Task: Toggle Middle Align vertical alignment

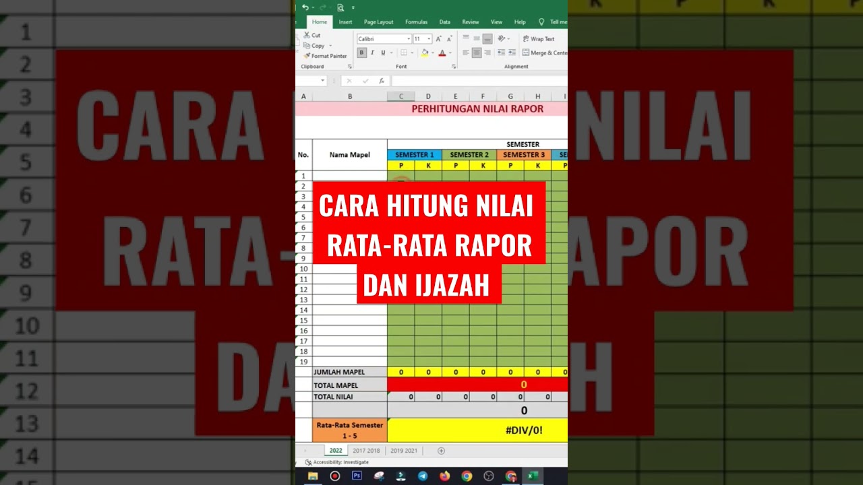Action: tap(477, 38)
